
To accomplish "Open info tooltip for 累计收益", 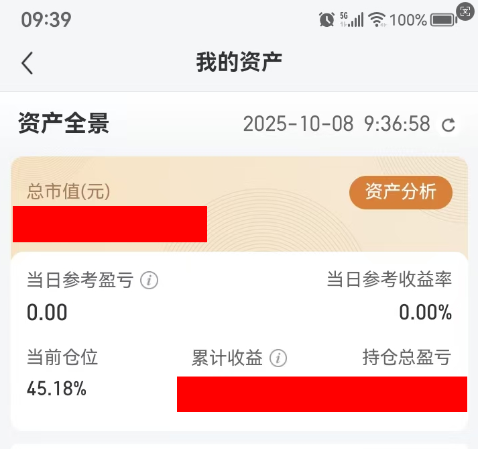I will point(278,358).
